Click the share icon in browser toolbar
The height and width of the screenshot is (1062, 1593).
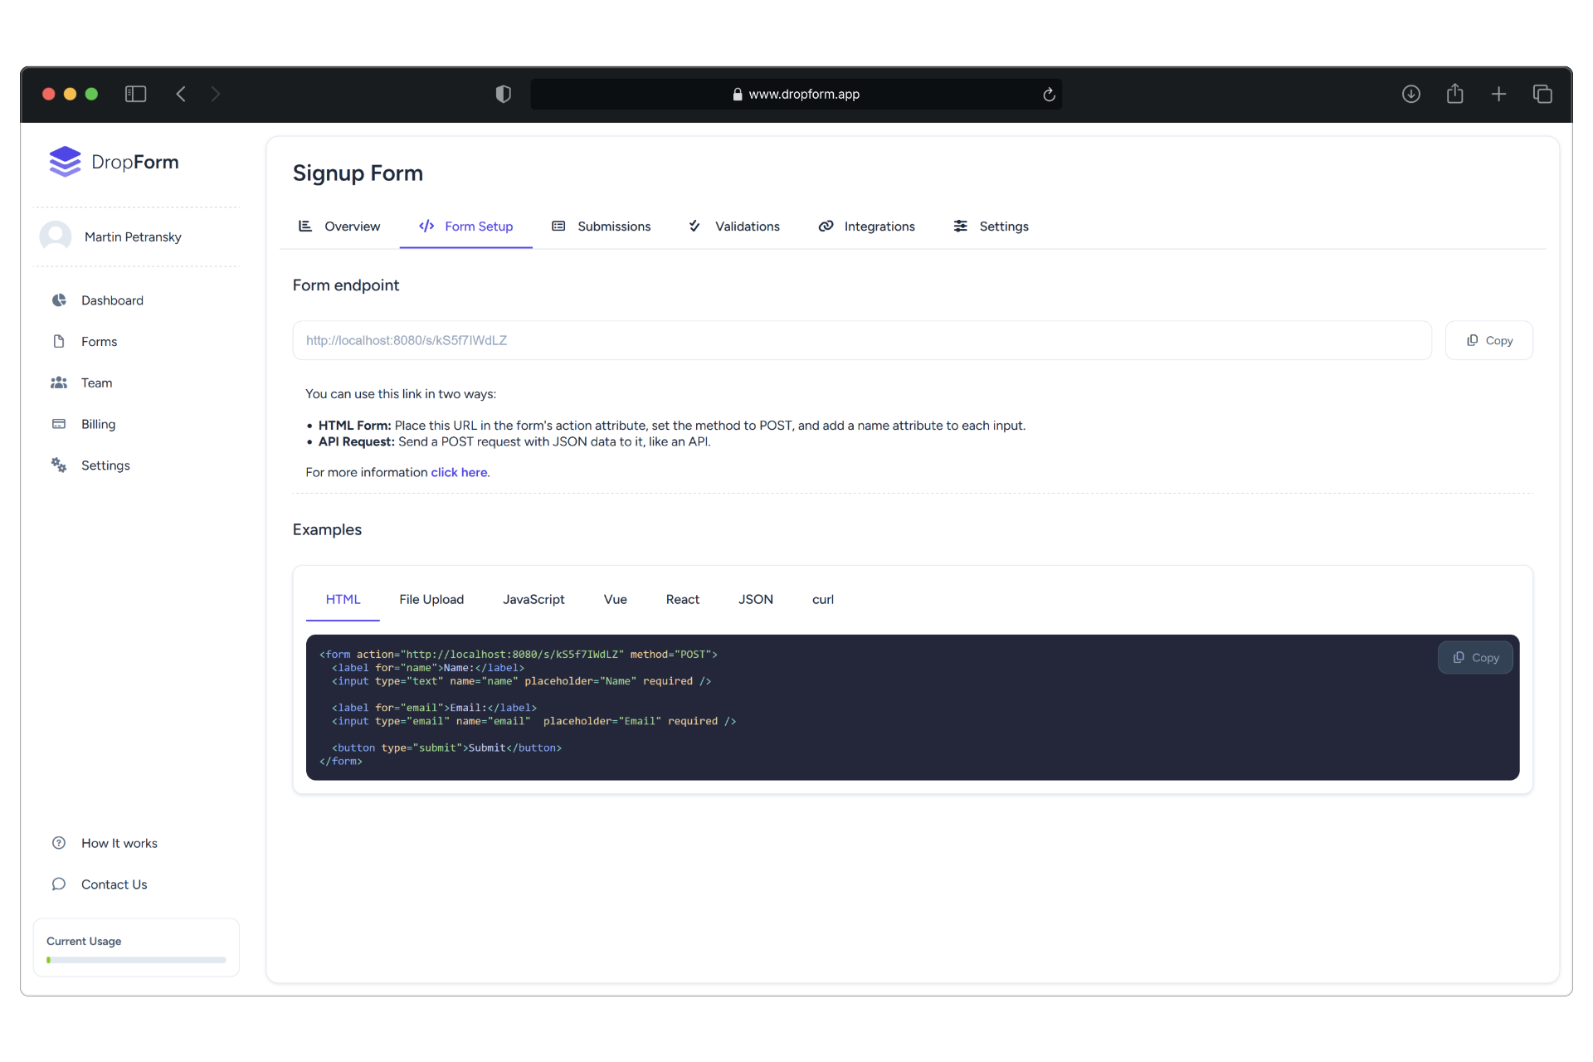click(x=1455, y=94)
